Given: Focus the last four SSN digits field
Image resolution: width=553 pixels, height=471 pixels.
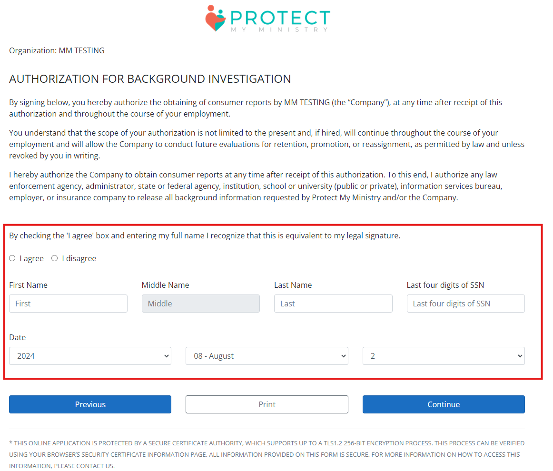Looking at the screenshot, I should 465,304.
